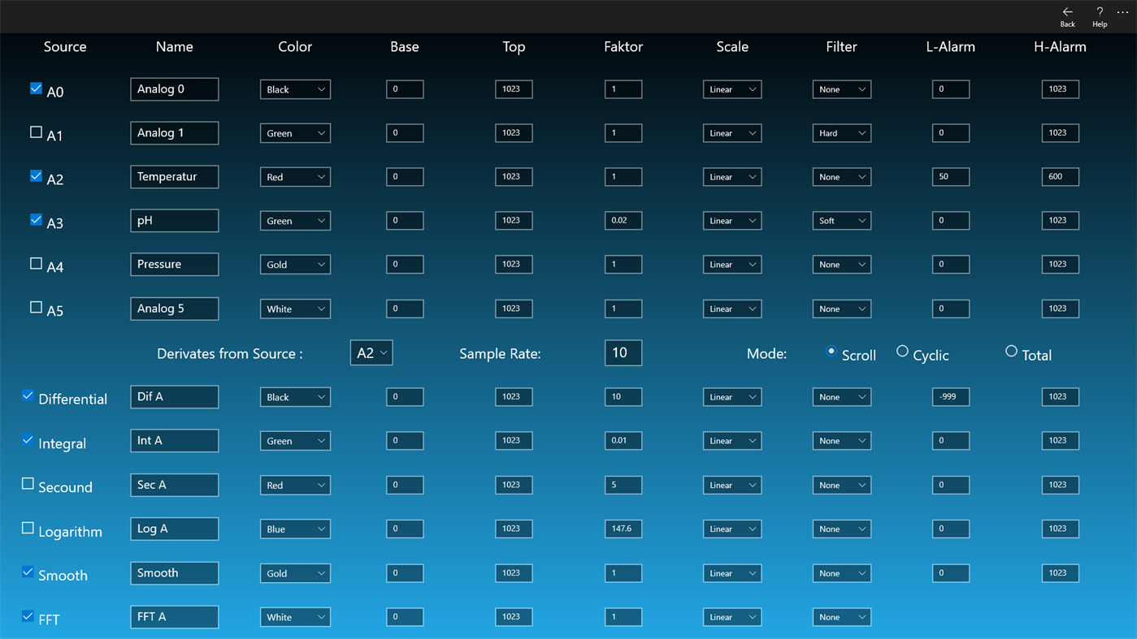Click the Log A name field
The image size is (1137, 639).
[x=175, y=529]
